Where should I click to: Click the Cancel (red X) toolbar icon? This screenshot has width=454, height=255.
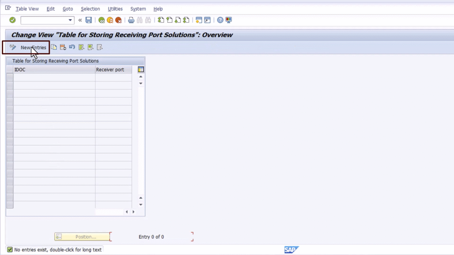(117, 19)
